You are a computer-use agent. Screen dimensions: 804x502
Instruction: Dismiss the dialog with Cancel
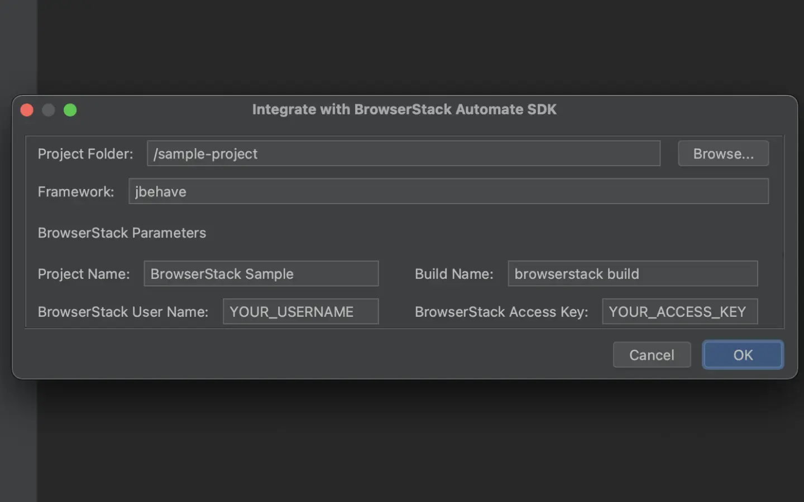click(x=652, y=355)
